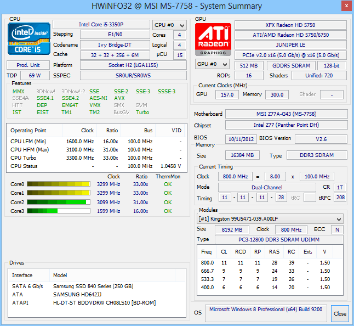Select the HL-DT-ST BD-ROM drive entry

pos(104,303)
